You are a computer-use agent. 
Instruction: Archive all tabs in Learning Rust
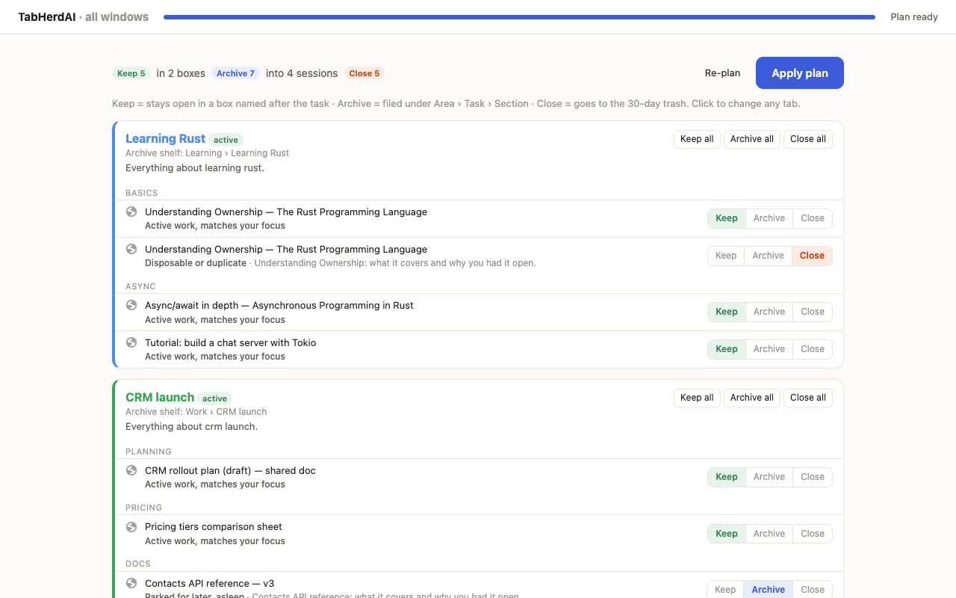tap(752, 139)
